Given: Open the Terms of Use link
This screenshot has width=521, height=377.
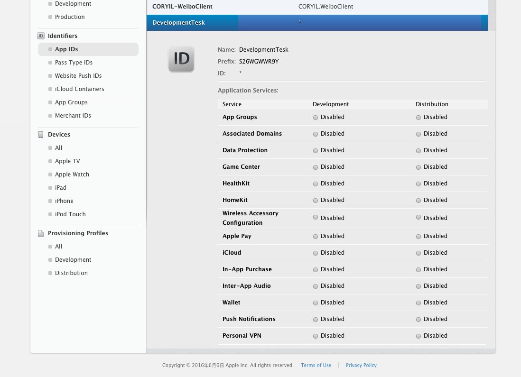Looking at the screenshot, I should tap(316, 365).
